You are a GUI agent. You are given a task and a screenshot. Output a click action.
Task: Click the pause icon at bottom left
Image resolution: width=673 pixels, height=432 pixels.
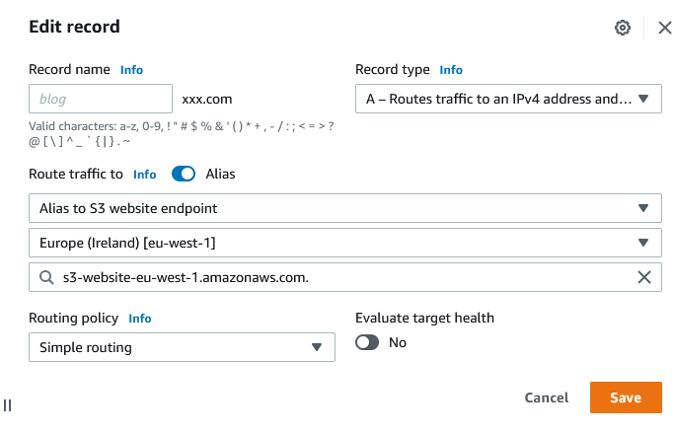(7, 405)
